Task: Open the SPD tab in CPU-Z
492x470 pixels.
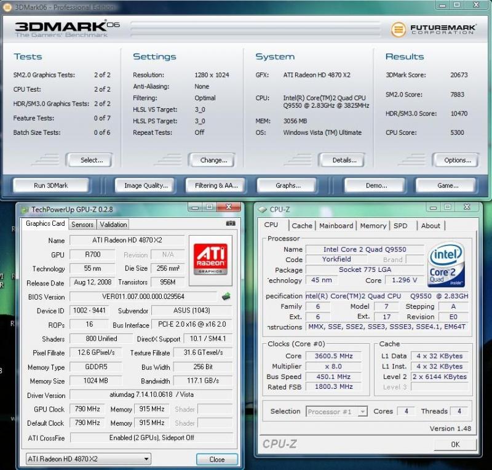Action: (400, 226)
